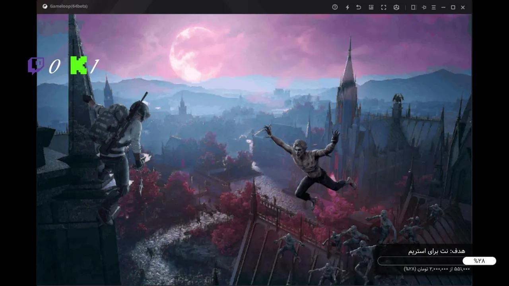
Task: Pin the Gameloop window on top
Action: [x=424, y=7]
